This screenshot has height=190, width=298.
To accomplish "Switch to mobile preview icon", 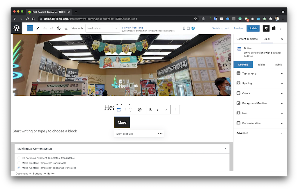I will (x=184, y=28).
